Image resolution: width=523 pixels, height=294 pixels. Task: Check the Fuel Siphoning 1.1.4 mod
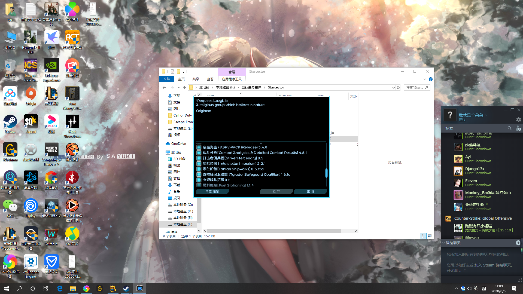pos(199,185)
